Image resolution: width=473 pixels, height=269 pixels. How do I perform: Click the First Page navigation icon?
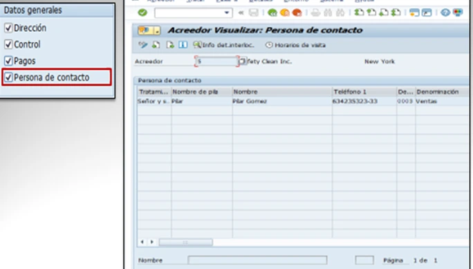click(359, 12)
